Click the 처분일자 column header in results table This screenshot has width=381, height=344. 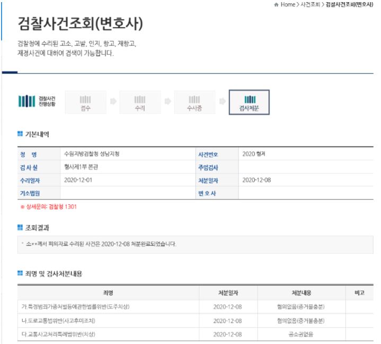pos(228,293)
